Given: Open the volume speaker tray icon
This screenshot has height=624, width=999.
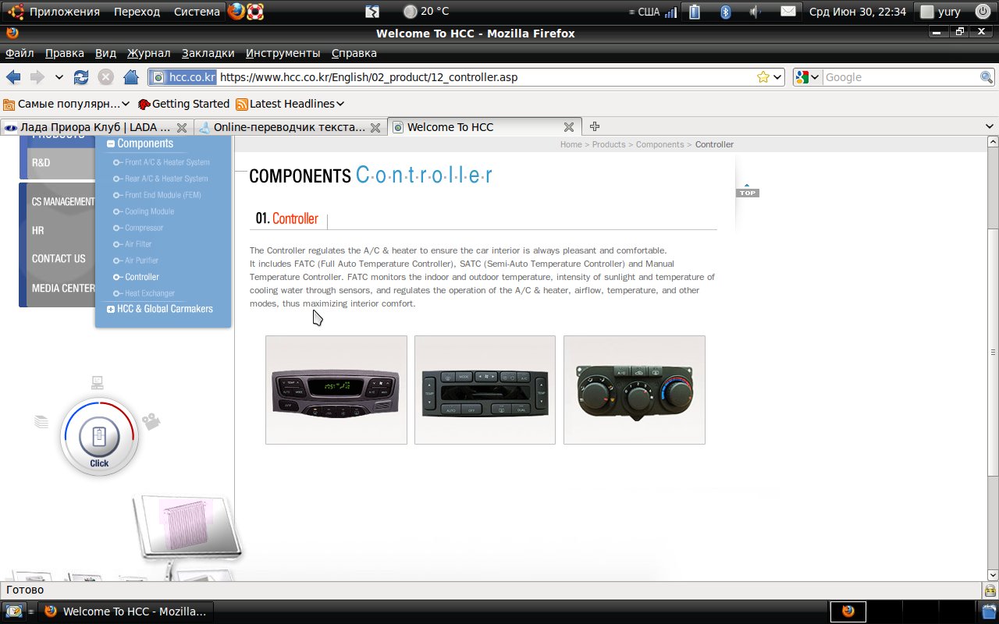Looking at the screenshot, I should (x=755, y=12).
